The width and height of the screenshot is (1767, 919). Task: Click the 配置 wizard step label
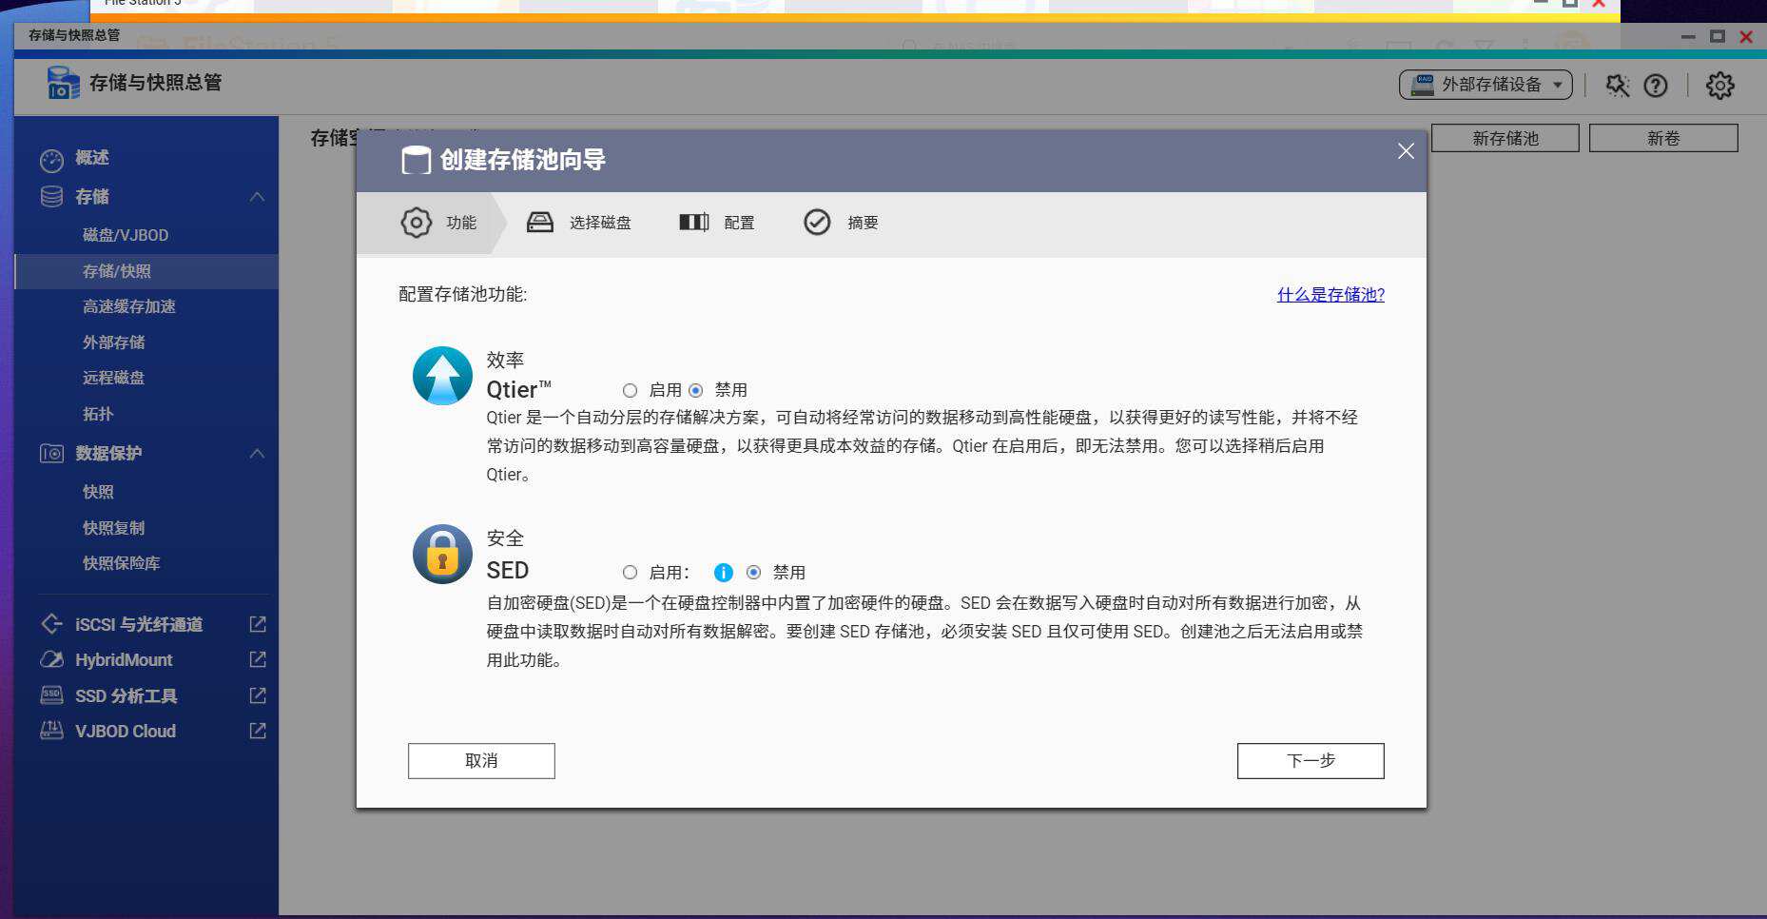[739, 223]
